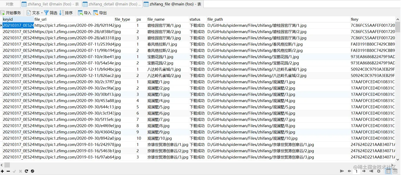Click the vertical scrollbar thumb

(x=398, y=27)
